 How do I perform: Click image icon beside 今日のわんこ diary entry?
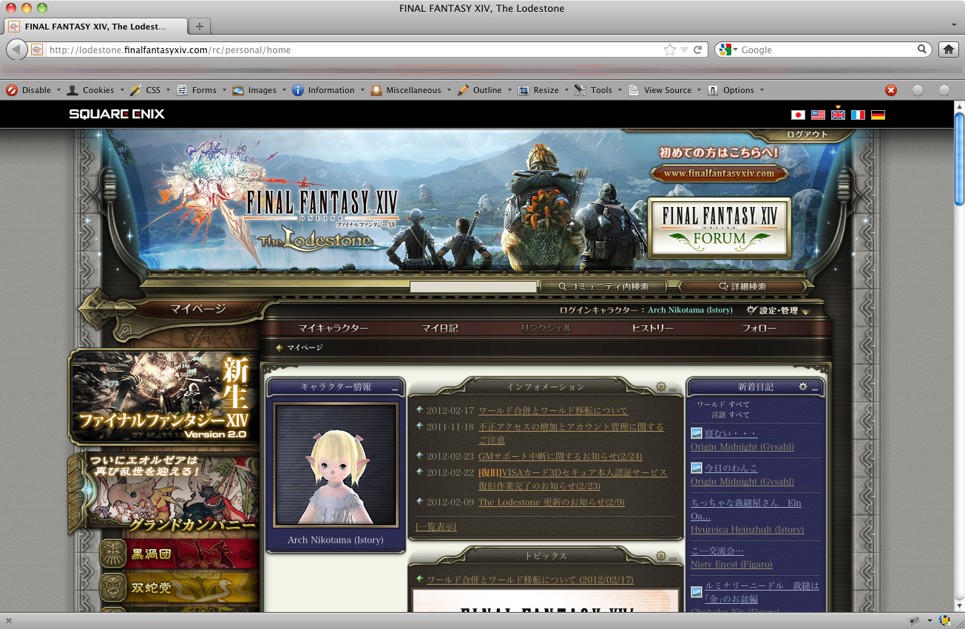pos(697,468)
